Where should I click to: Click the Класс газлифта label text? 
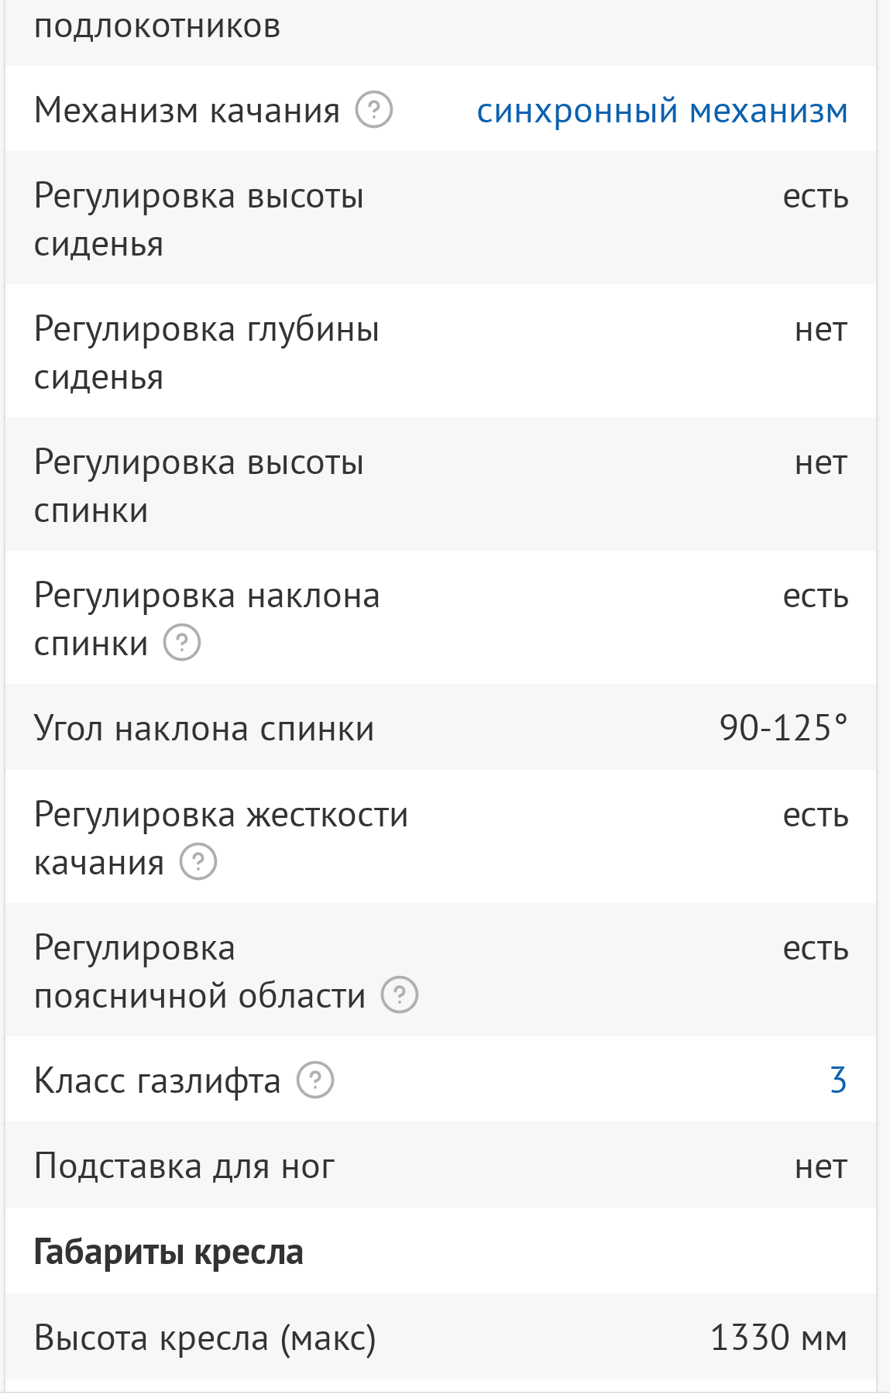157,1081
